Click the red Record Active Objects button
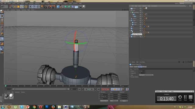 [102, 89]
